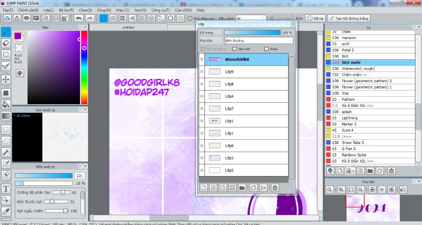This screenshot has width=422, height=225.
Task: Toggle Khử răng cưa anti-aliasing checkbox
Action: (190, 18)
